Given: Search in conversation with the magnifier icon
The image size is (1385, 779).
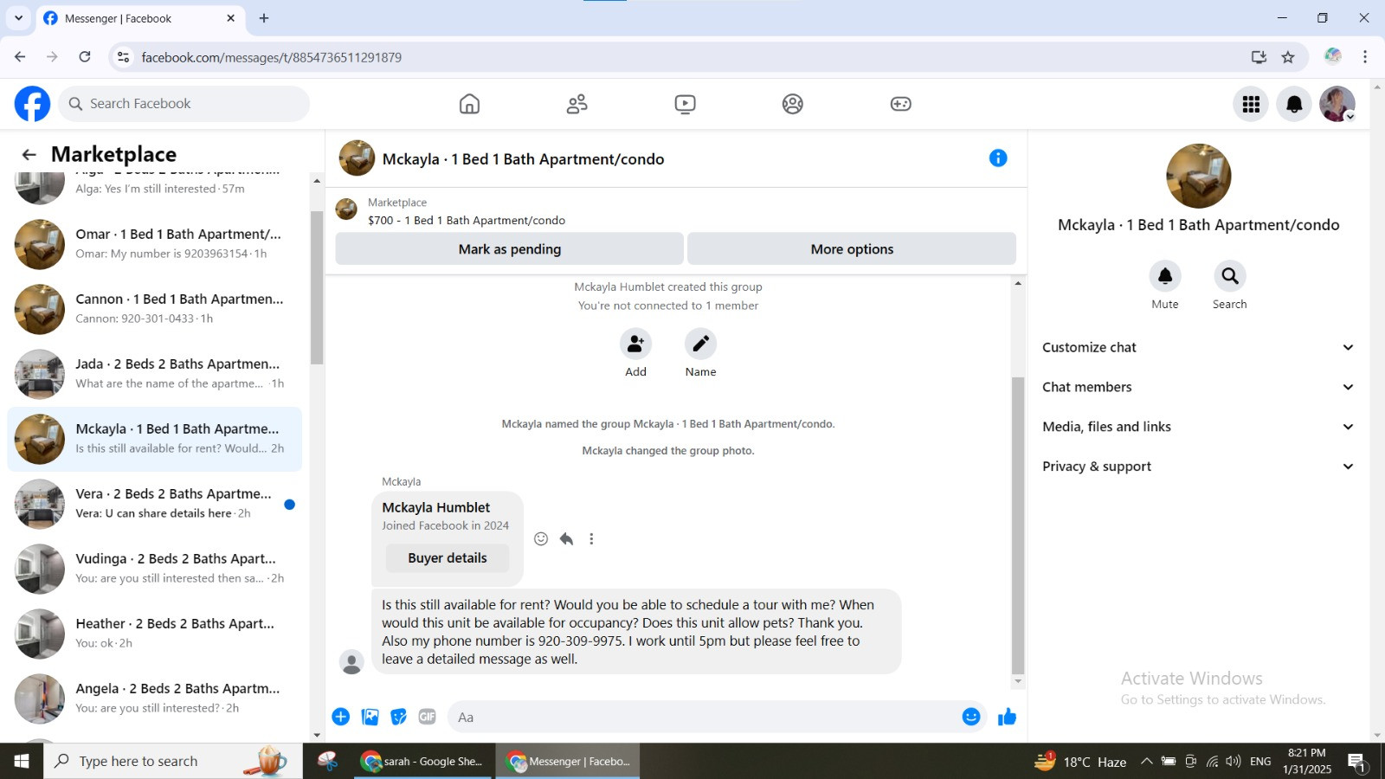Looking at the screenshot, I should tap(1229, 276).
